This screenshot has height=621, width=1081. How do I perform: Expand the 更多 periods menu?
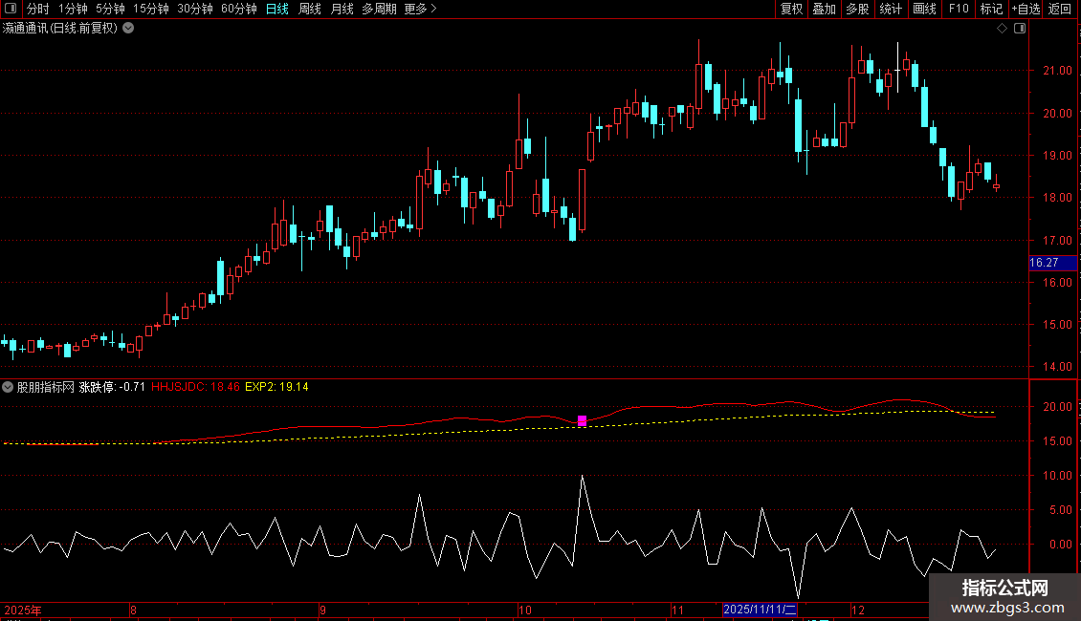point(421,9)
